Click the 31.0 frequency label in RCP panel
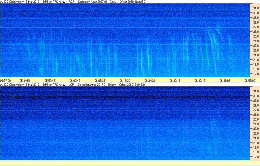Image resolution: width=260 pixels, height=166 pixels. (256, 8)
